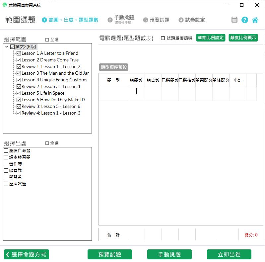Go back via 選擇命題方式 button
The width and height of the screenshot is (265, 262).
pos(27,254)
